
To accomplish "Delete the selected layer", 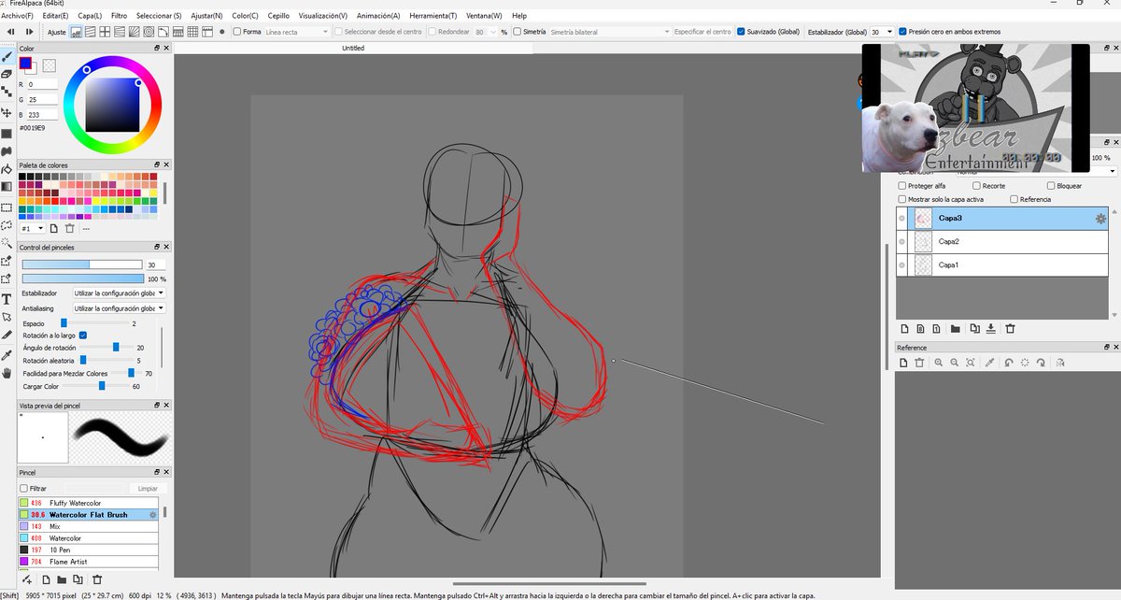I will (1010, 329).
